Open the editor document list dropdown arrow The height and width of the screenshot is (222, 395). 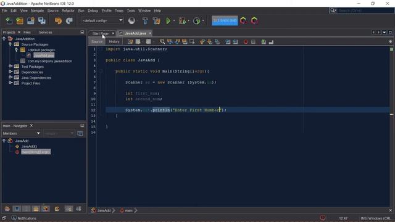[x=384, y=33]
